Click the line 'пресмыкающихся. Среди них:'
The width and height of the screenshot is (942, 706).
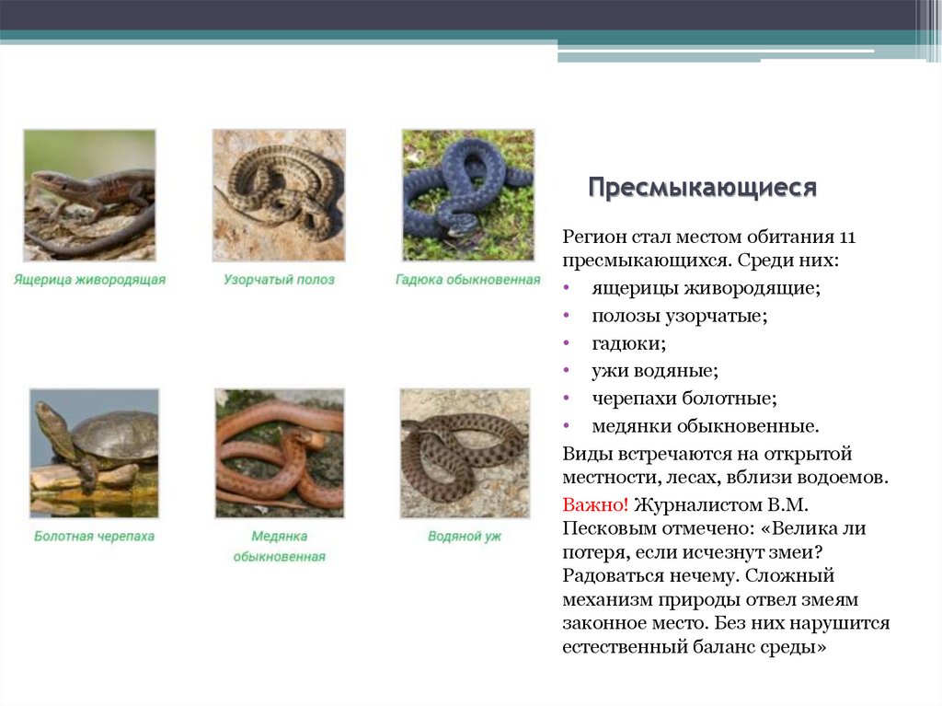(700, 260)
